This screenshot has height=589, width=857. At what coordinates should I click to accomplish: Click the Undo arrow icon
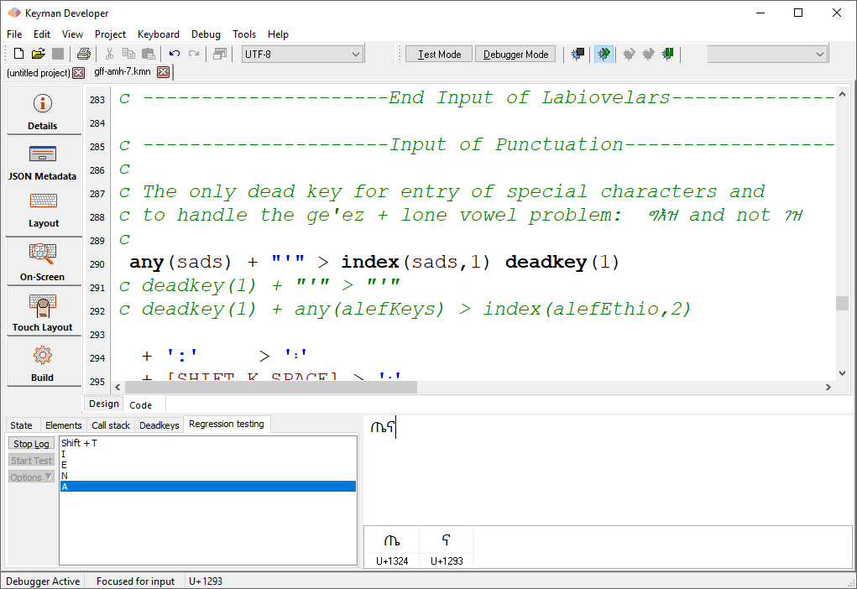point(175,54)
